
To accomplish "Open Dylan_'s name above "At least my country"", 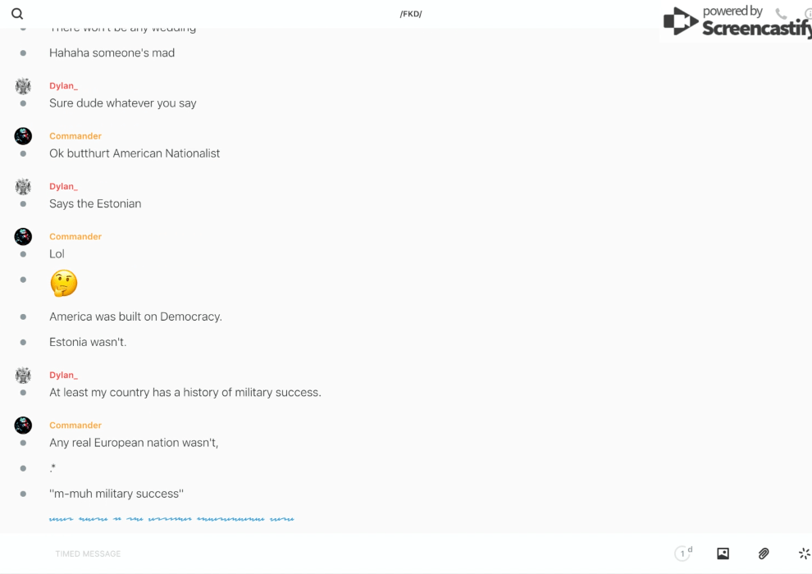I will click(63, 376).
